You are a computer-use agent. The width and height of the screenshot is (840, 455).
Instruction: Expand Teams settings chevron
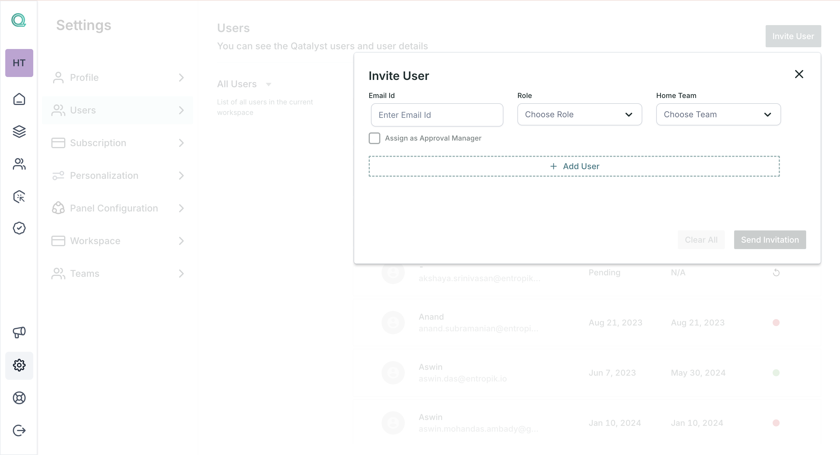tap(181, 273)
